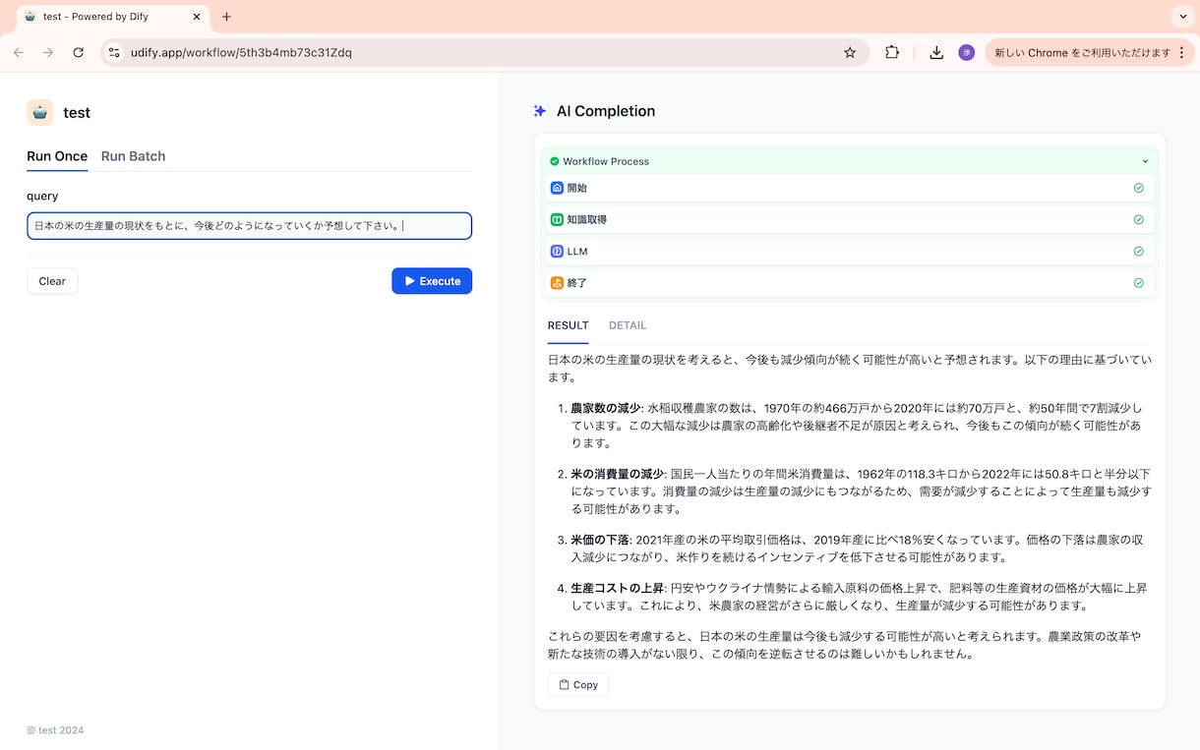Click the Clear button

[52, 281]
